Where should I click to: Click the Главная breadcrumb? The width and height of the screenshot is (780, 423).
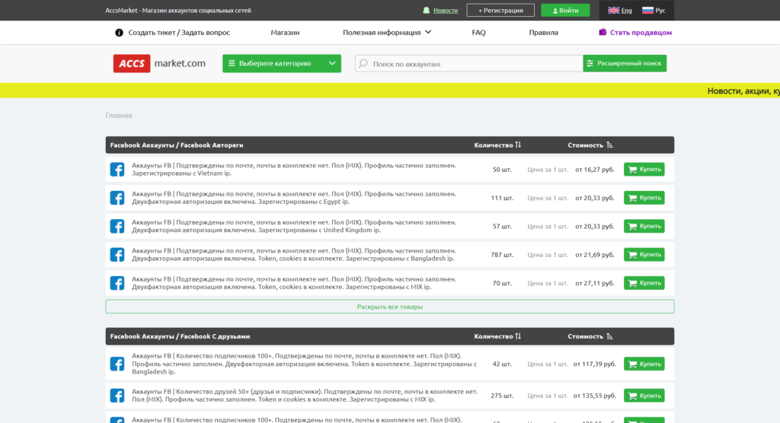(x=118, y=116)
